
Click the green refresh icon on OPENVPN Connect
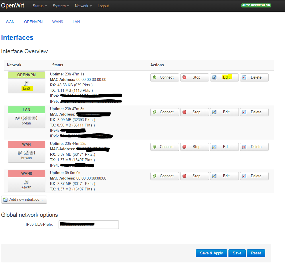(155, 77)
